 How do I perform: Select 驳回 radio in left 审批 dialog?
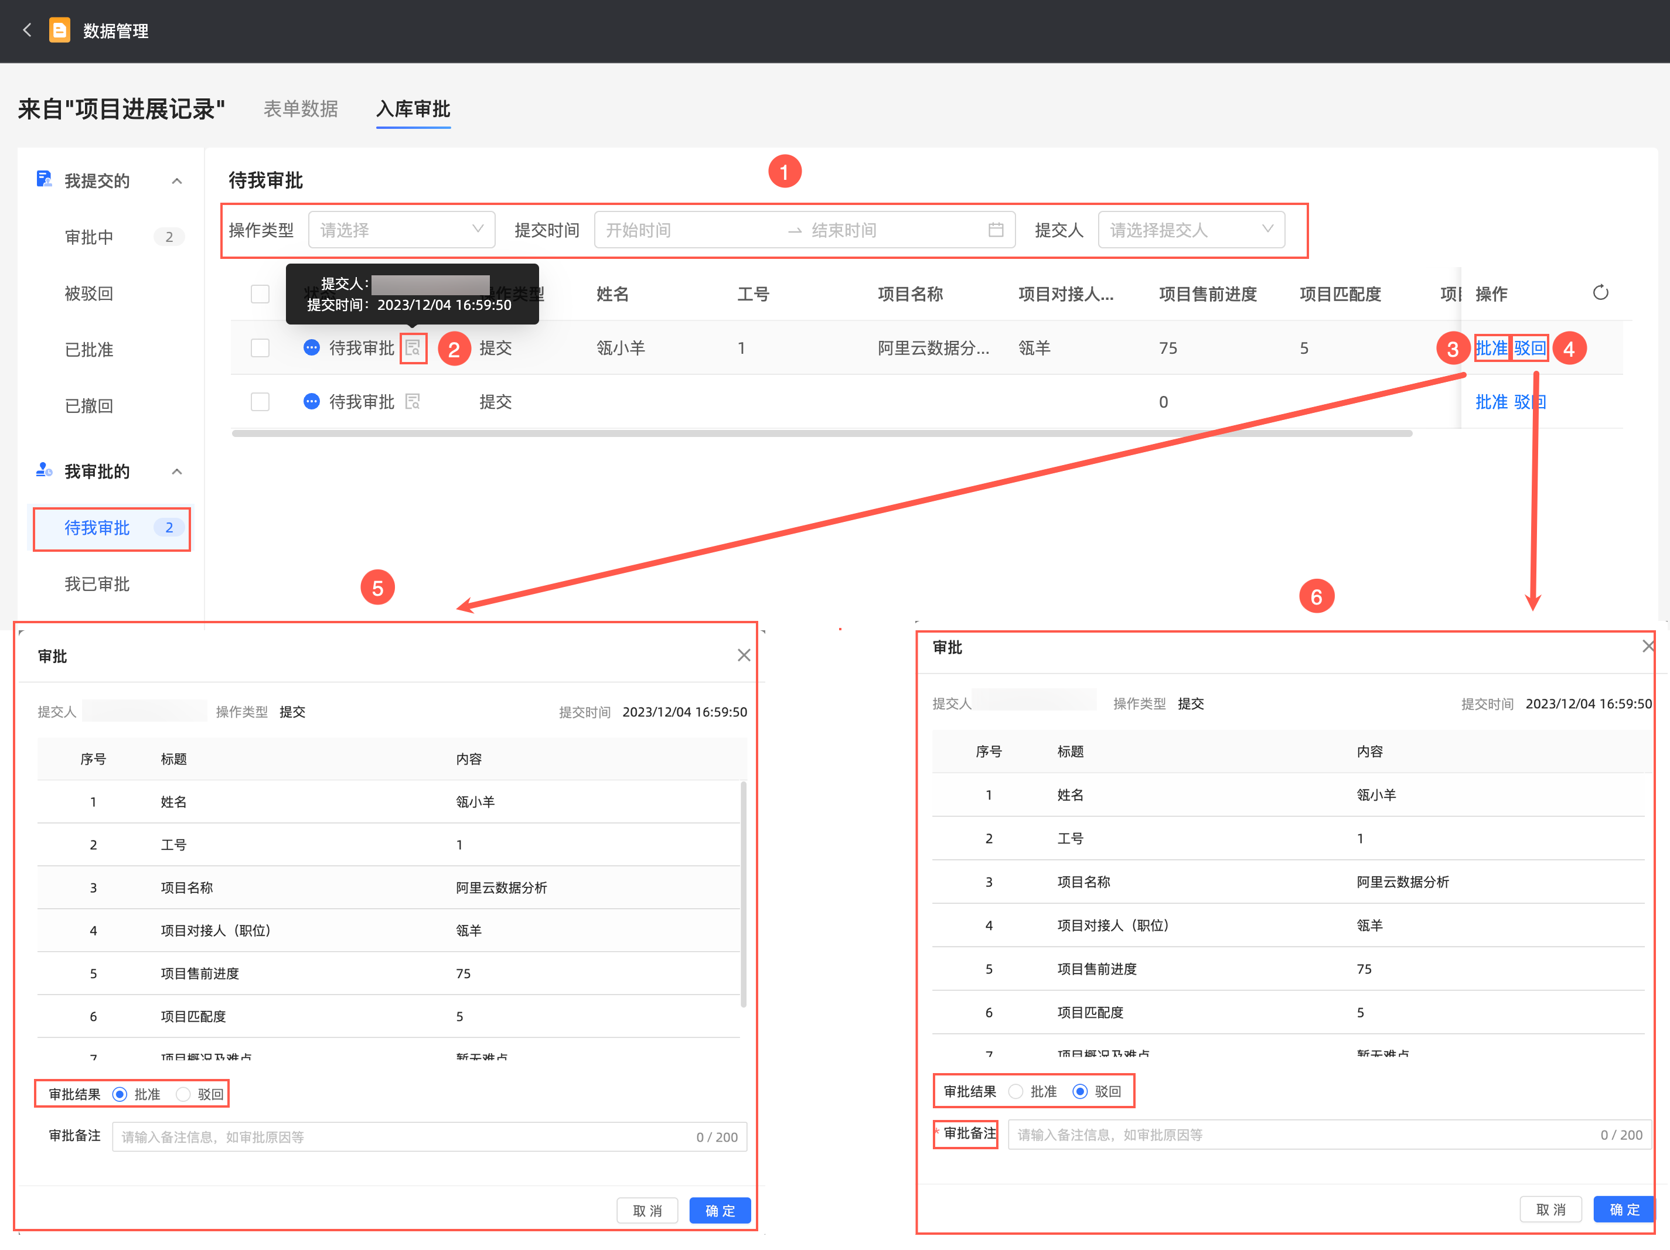point(183,1094)
